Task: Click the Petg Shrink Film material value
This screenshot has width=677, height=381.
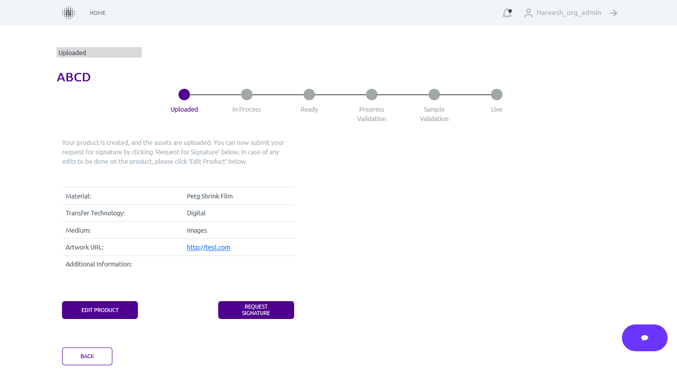Action: 210,196
